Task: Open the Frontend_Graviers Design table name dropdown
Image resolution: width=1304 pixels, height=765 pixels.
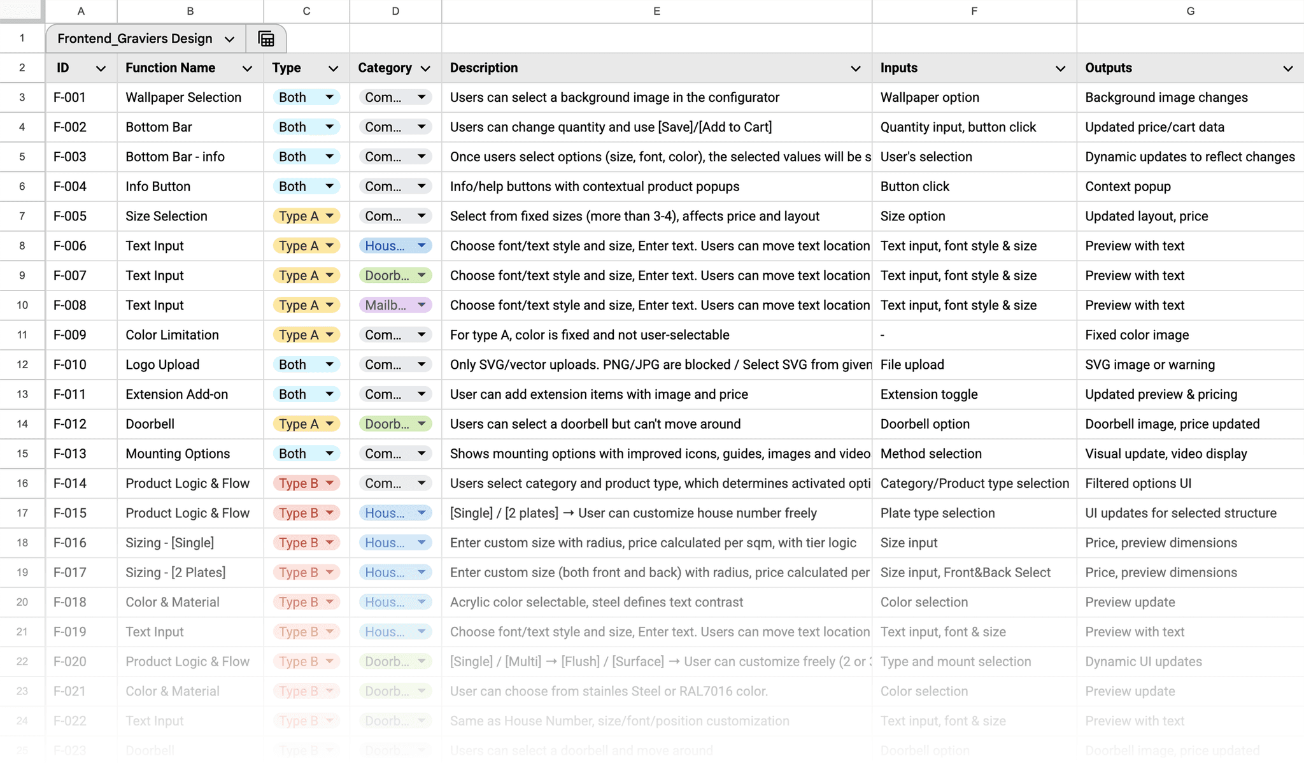Action: coord(229,39)
